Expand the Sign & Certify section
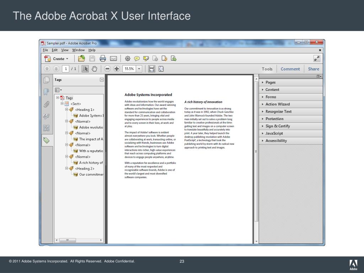Screen dimensions: 364x273 291,126
